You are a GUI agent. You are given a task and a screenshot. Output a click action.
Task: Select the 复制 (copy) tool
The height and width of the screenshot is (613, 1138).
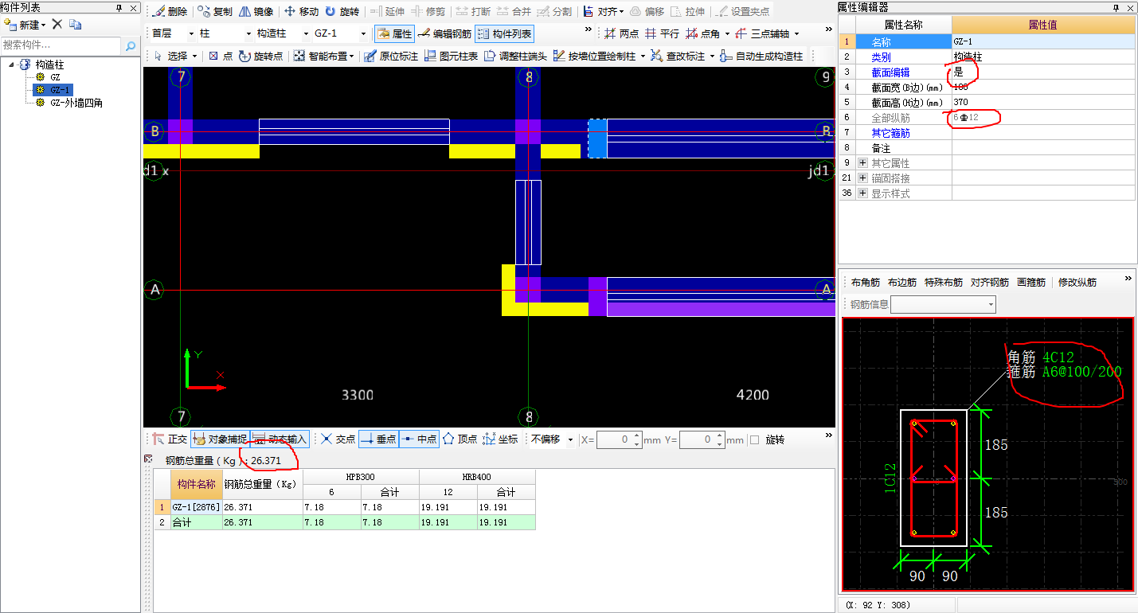[x=215, y=12]
